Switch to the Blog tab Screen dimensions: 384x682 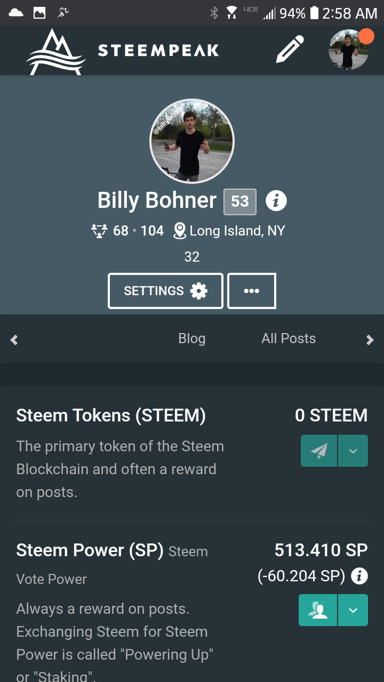click(x=191, y=338)
